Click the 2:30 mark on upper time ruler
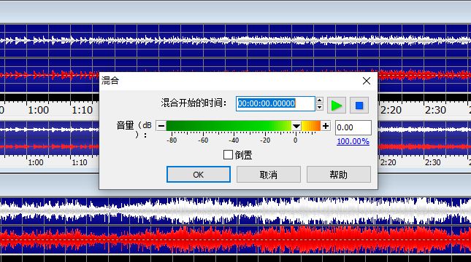471x262 pixels. click(x=435, y=110)
